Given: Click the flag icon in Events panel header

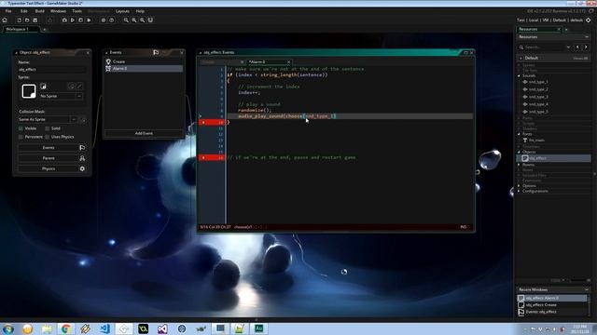Looking at the screenshot, I should coord(156,52).
